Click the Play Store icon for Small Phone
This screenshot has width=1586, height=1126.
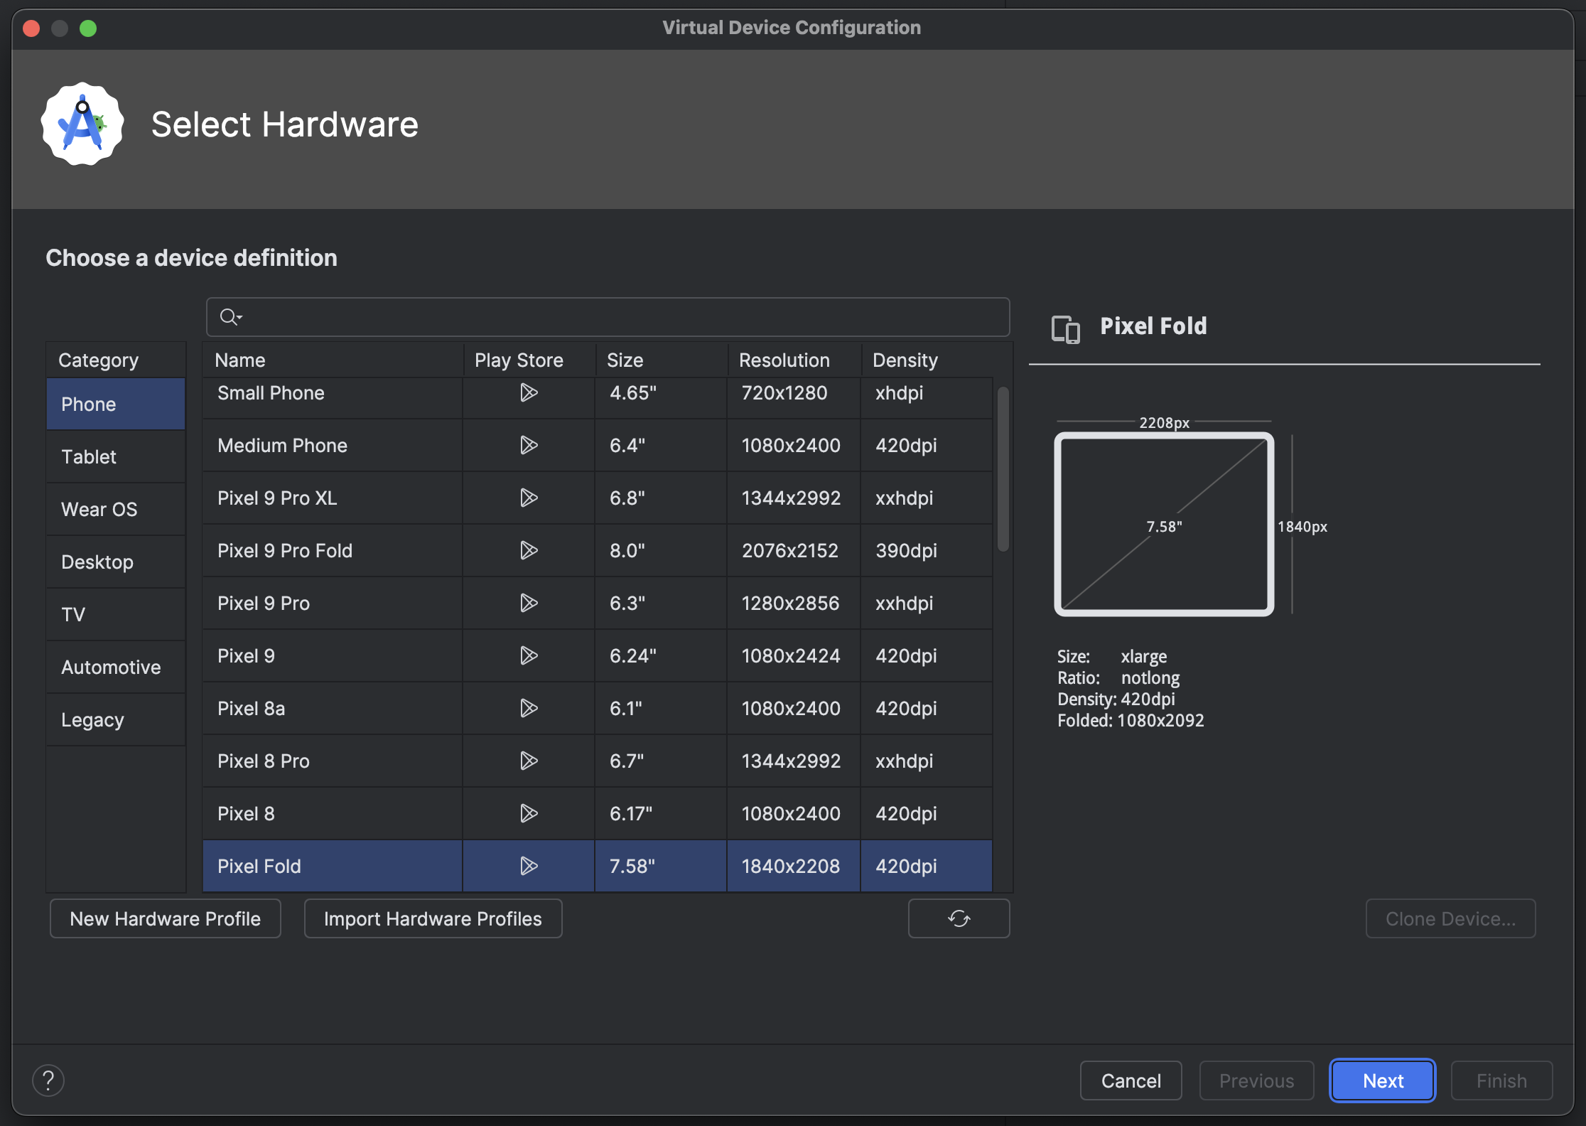(529, 392)
